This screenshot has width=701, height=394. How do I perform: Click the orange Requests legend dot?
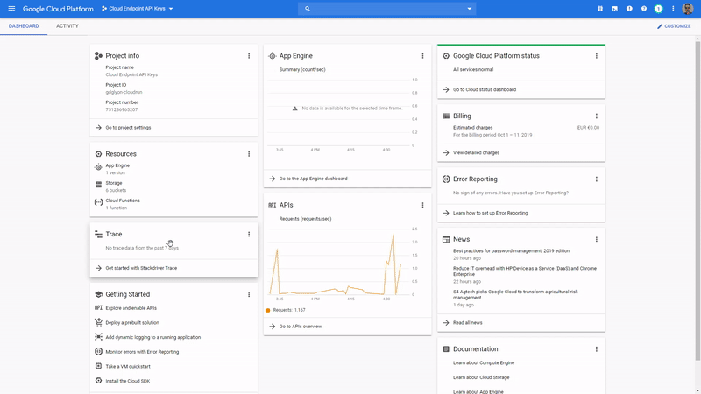[268, 310]
